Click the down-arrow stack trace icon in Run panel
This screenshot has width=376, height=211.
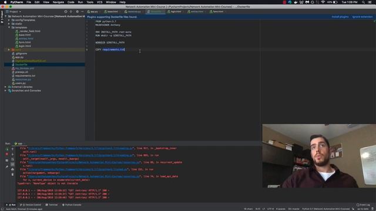click(13, 154)
